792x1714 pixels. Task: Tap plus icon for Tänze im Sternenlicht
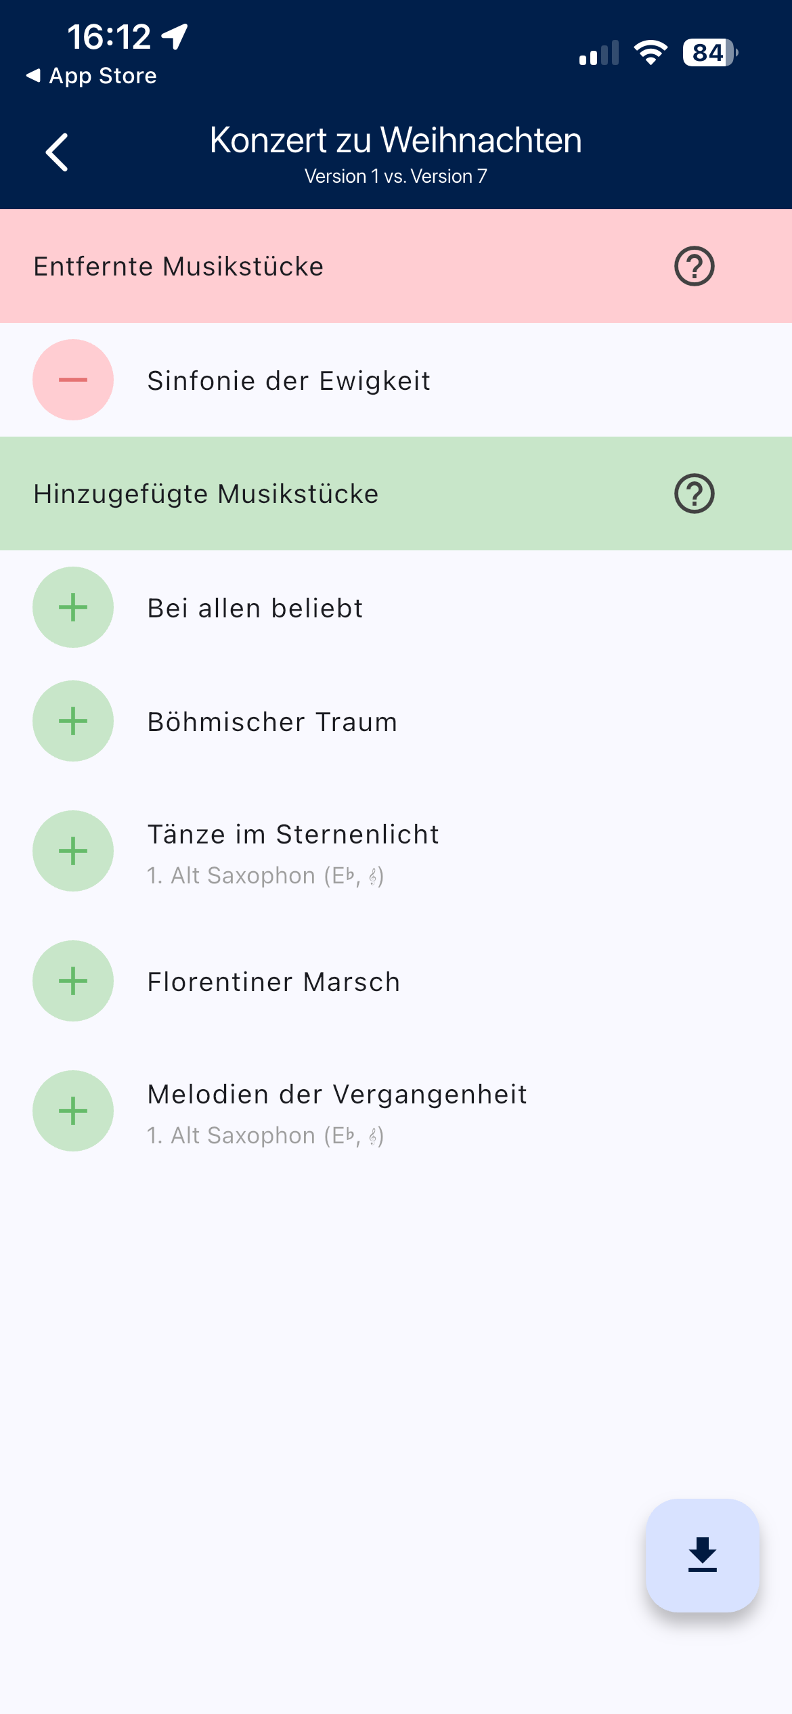[73, 851]
